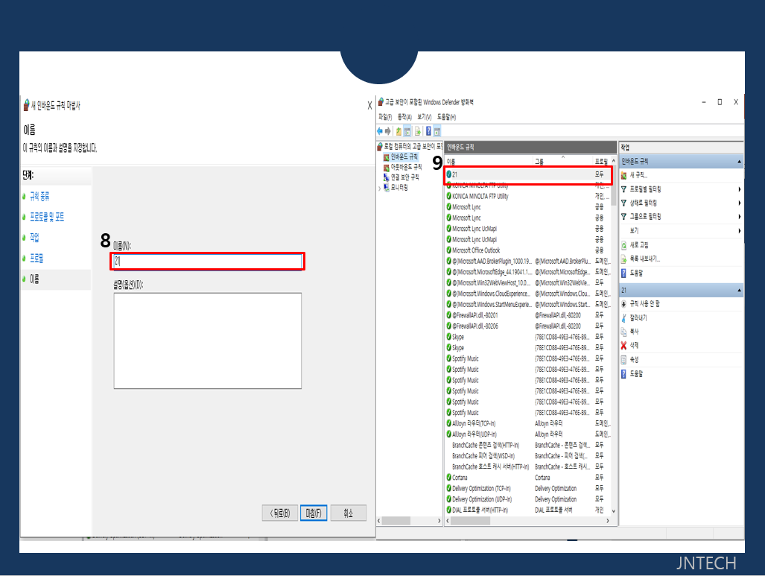Image resolution: width=765 pixels, height=576 pixels.
Task: Select the Microsoft Office Outlook rule
Action: pyautogui.click(x=527, y=250)
